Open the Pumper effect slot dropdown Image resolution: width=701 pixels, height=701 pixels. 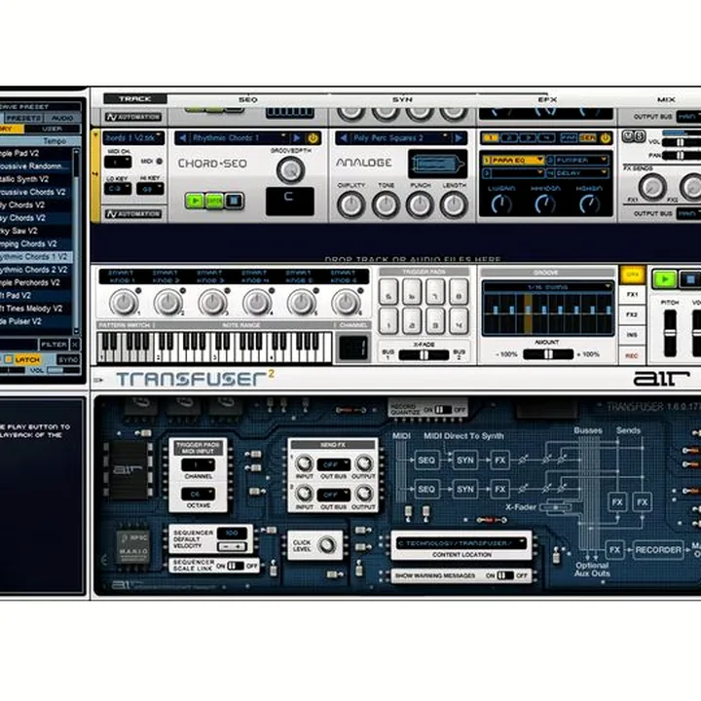click(x=577, y=160)
